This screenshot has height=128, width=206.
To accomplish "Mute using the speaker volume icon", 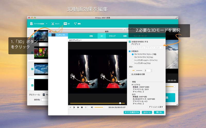I will click(x=92, y=107).
